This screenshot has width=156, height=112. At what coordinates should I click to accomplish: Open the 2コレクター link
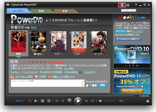[90, 72]
